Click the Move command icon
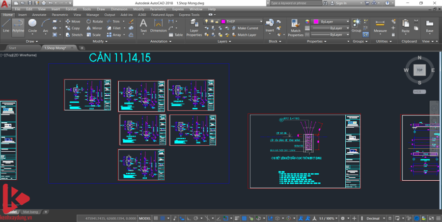 click(73, 22)
